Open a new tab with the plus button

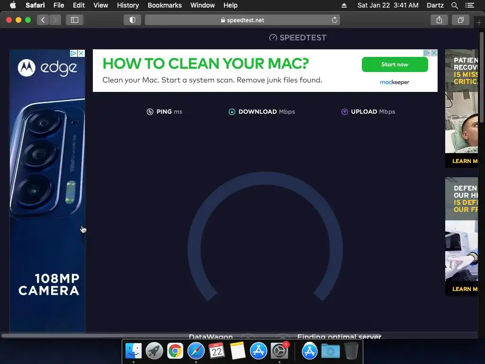tap(479, 23)
